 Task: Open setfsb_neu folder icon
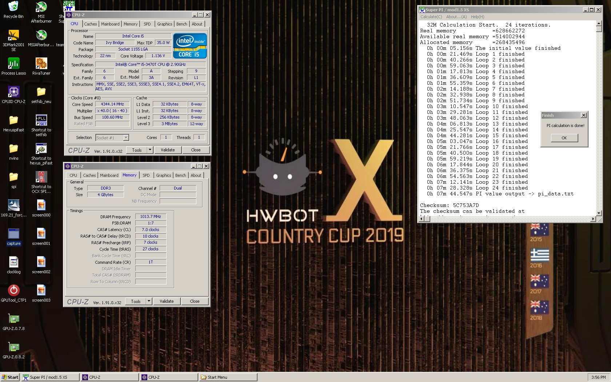[x=41, y=95]
